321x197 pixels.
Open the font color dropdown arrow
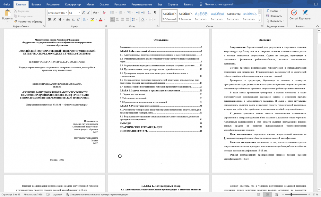105,20
